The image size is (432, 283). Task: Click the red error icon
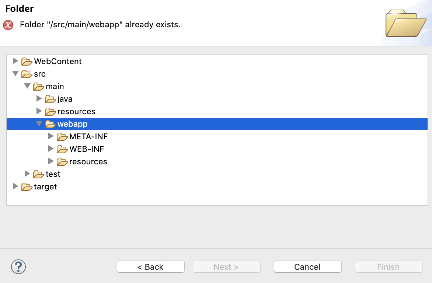(8, 25)
